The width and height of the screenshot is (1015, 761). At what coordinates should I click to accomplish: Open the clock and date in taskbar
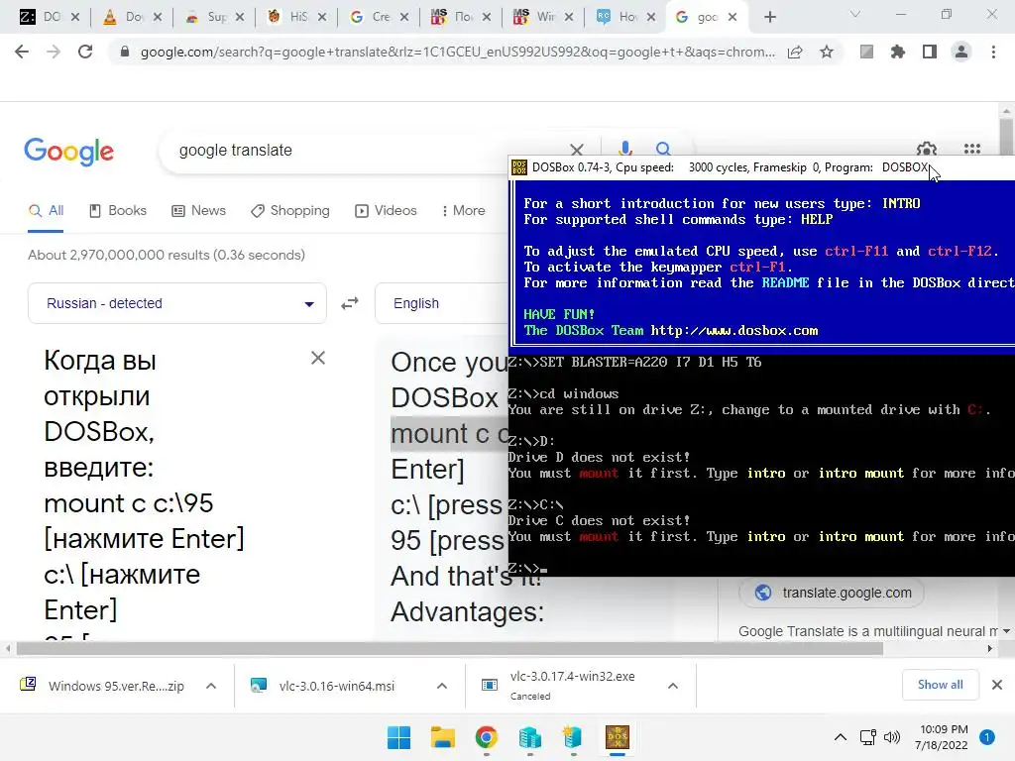point(944,737)
